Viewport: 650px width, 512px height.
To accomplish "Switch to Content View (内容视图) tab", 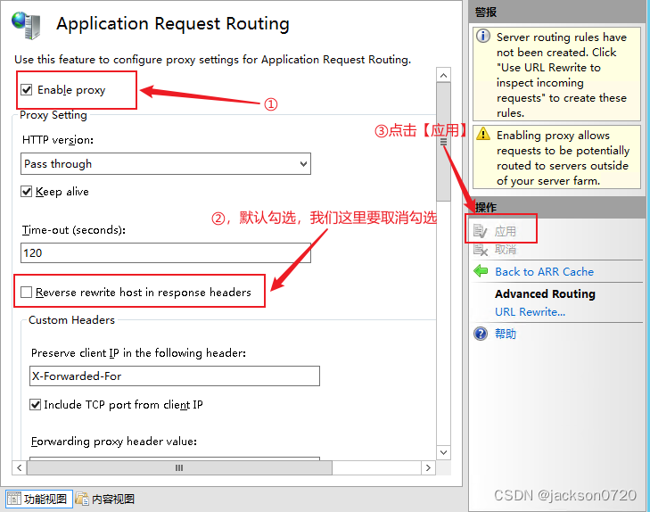I will [105, 499].
